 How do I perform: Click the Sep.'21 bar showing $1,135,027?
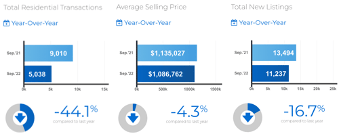point(167,53)
